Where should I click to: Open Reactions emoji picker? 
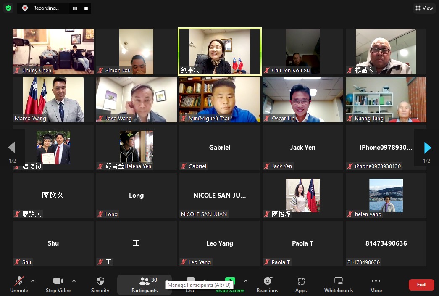267,284
